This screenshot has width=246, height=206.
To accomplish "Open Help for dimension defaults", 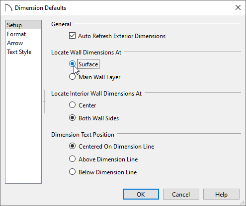I will (221, 194).
